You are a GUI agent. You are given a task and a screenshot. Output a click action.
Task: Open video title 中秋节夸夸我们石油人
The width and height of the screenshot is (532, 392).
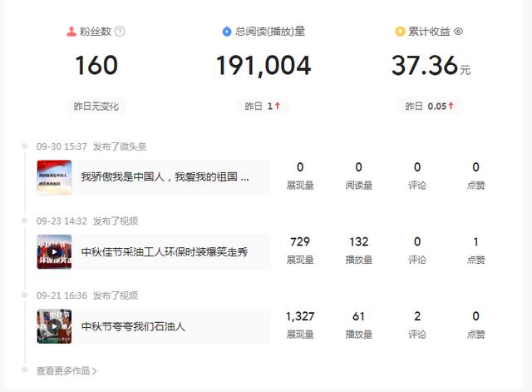coord(133,326)
